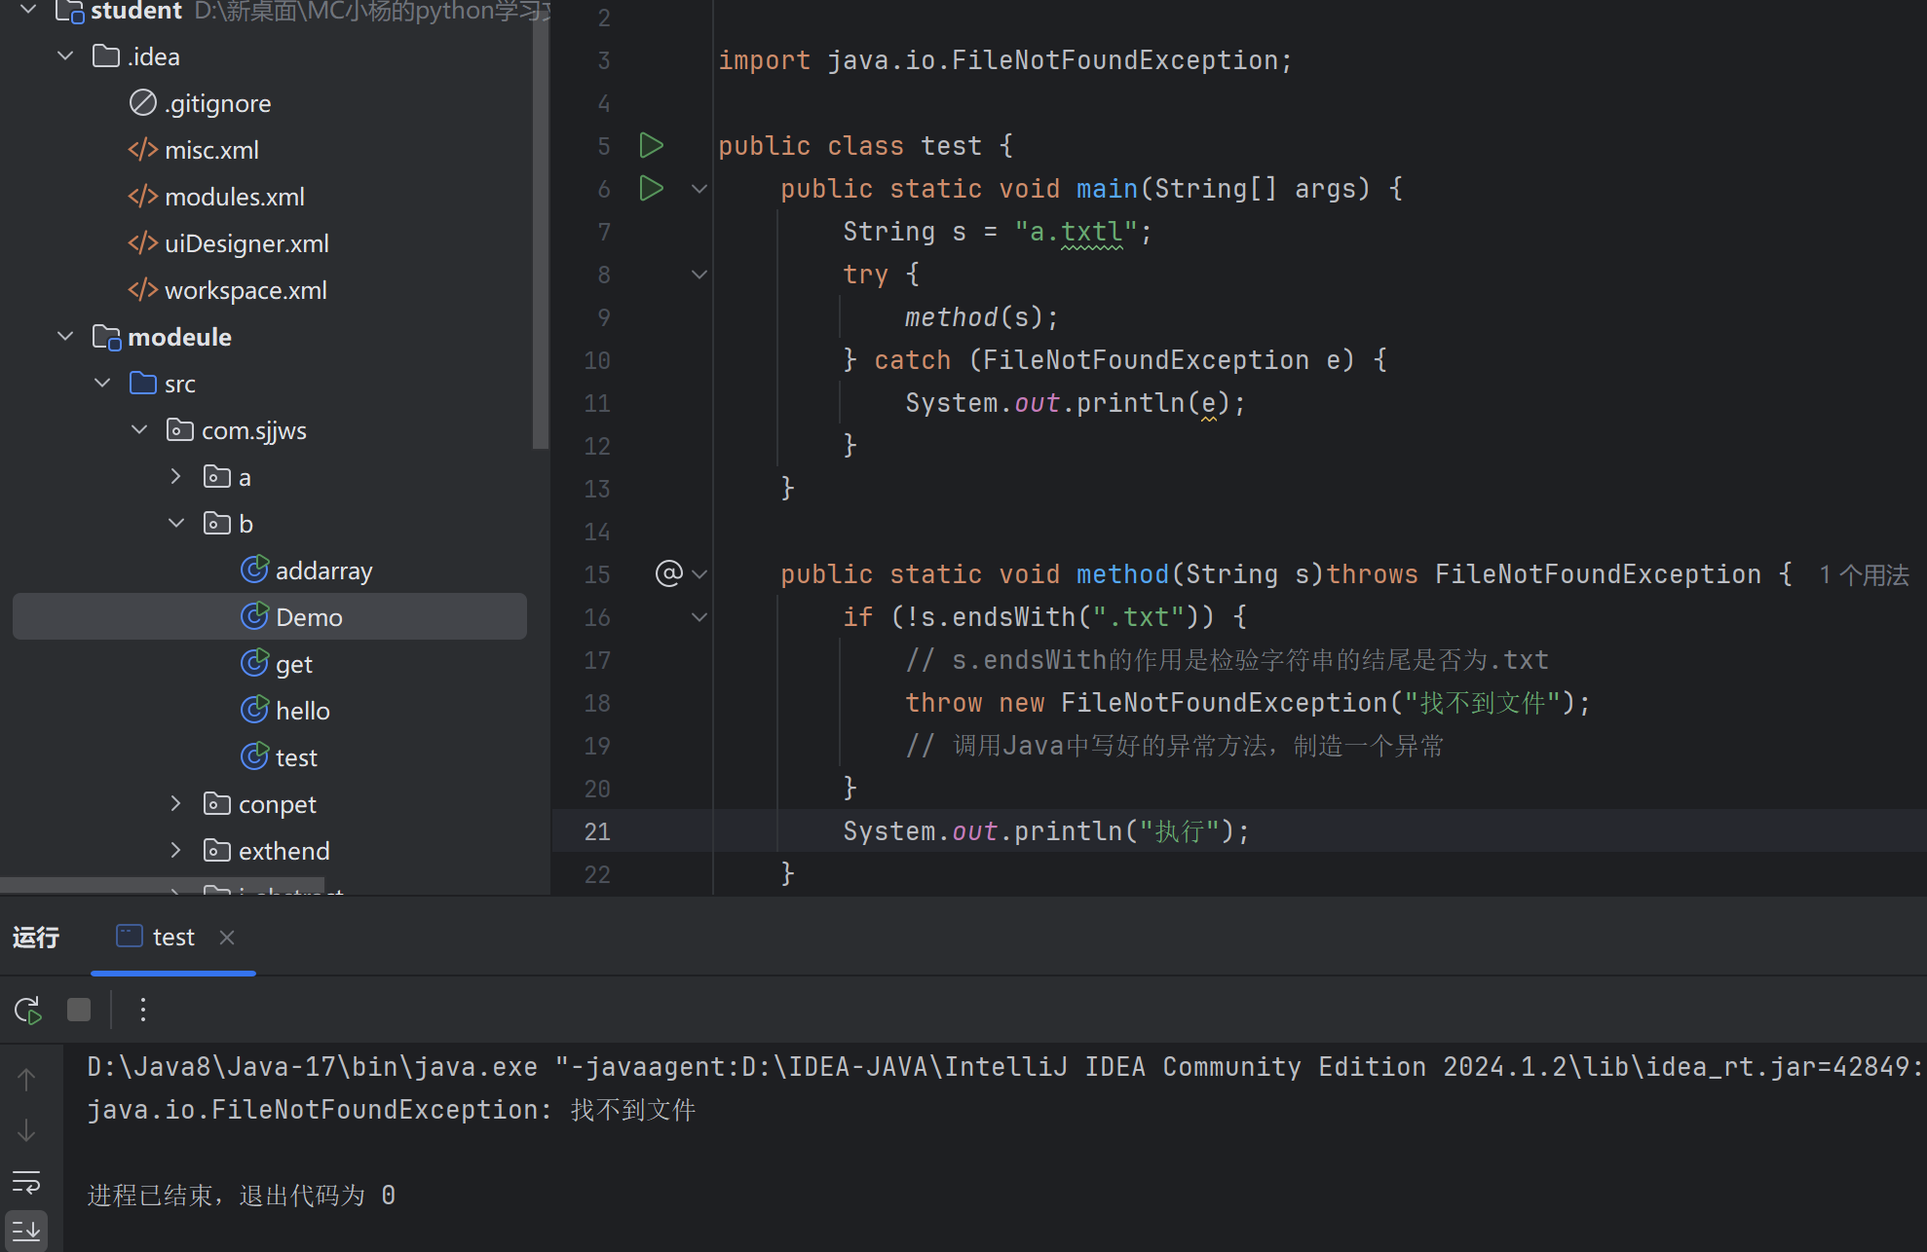1927x1252 pixels.
Task: Click the run gutter icon beside main method
Action: [651, 189]
